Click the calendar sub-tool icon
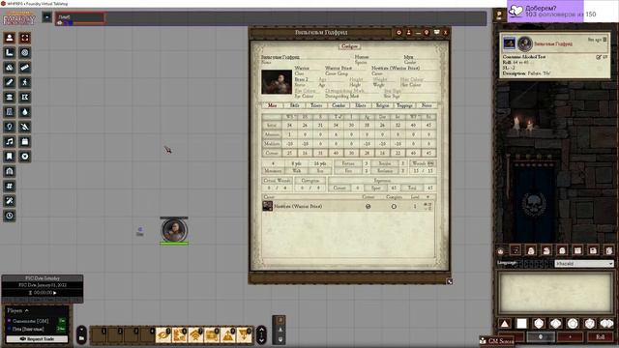 tap(25, 142)
